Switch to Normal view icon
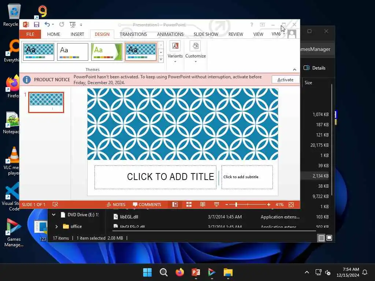375x281 pixels. coord(175,205)
